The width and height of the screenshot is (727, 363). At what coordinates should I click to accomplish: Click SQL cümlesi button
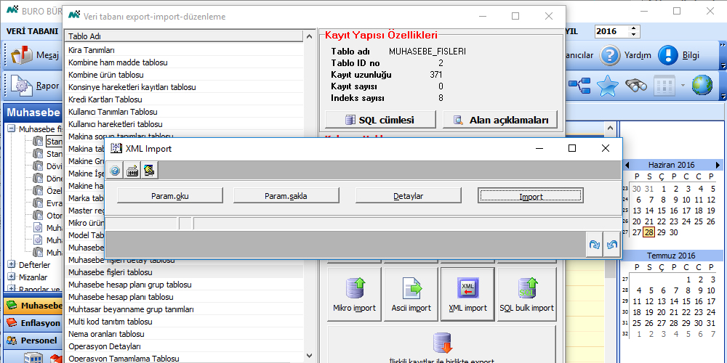pos(381,120)
